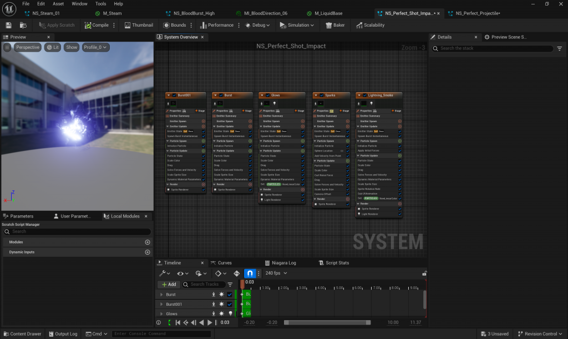Image resolution: width=568 pixels, height=339 pixels.
Task: Click the Add track button
Action: (x=169, y=285)
